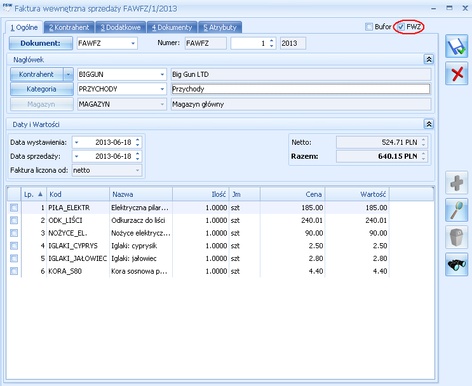The image size is (472, 386).
Task: Click the Magazyn button
Action: coord(41,104)
